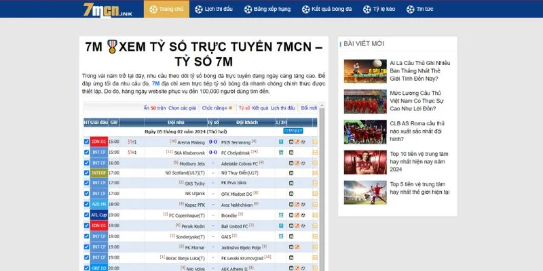This screenshot has width=543, height=271.
Task: Uncheck the SKA Khabarovsk match checkbox
Action: pos(87,152)
